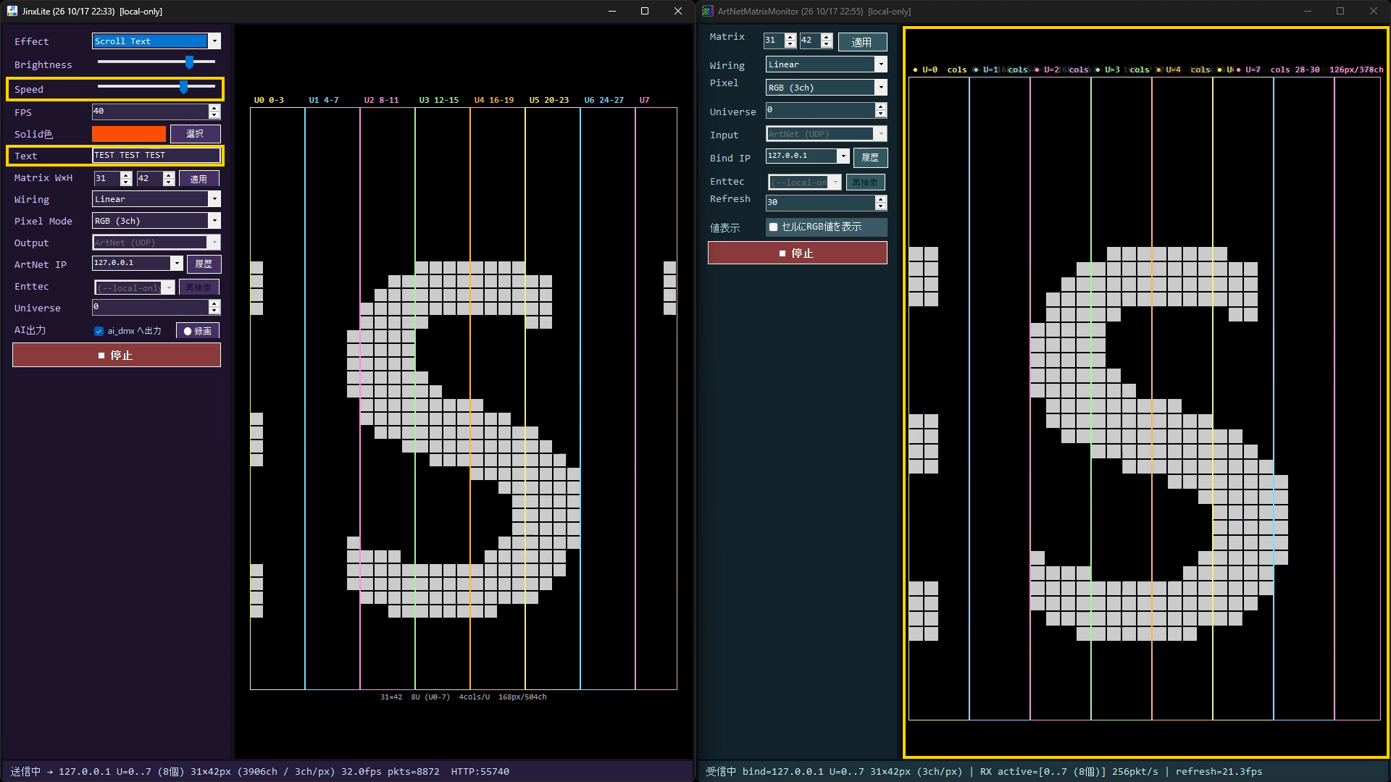Click the JinxLite app icon in its title bar
The height and width of the screenshot is (782, 1391).
tap(12, 11)
